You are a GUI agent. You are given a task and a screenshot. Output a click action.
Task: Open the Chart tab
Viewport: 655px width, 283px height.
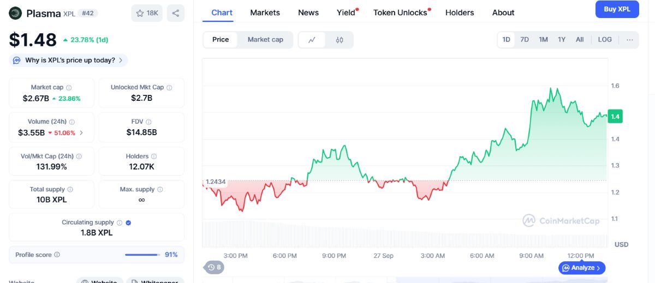click(x=222, y=13)
